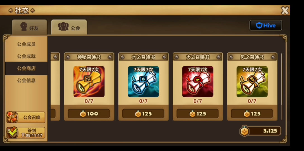Close the 社交 window
304x151 pixels.
point(285,10)
